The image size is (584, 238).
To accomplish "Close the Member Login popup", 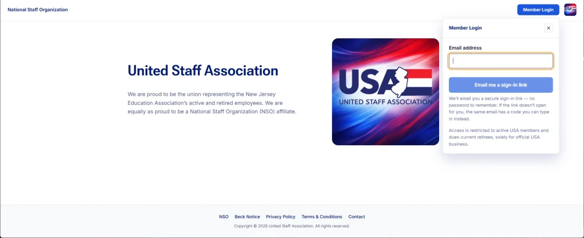I will coord(548,28).
